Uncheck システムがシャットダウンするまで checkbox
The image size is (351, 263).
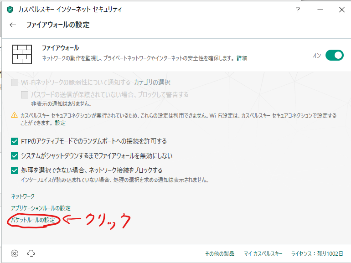(x=15, y=156)
